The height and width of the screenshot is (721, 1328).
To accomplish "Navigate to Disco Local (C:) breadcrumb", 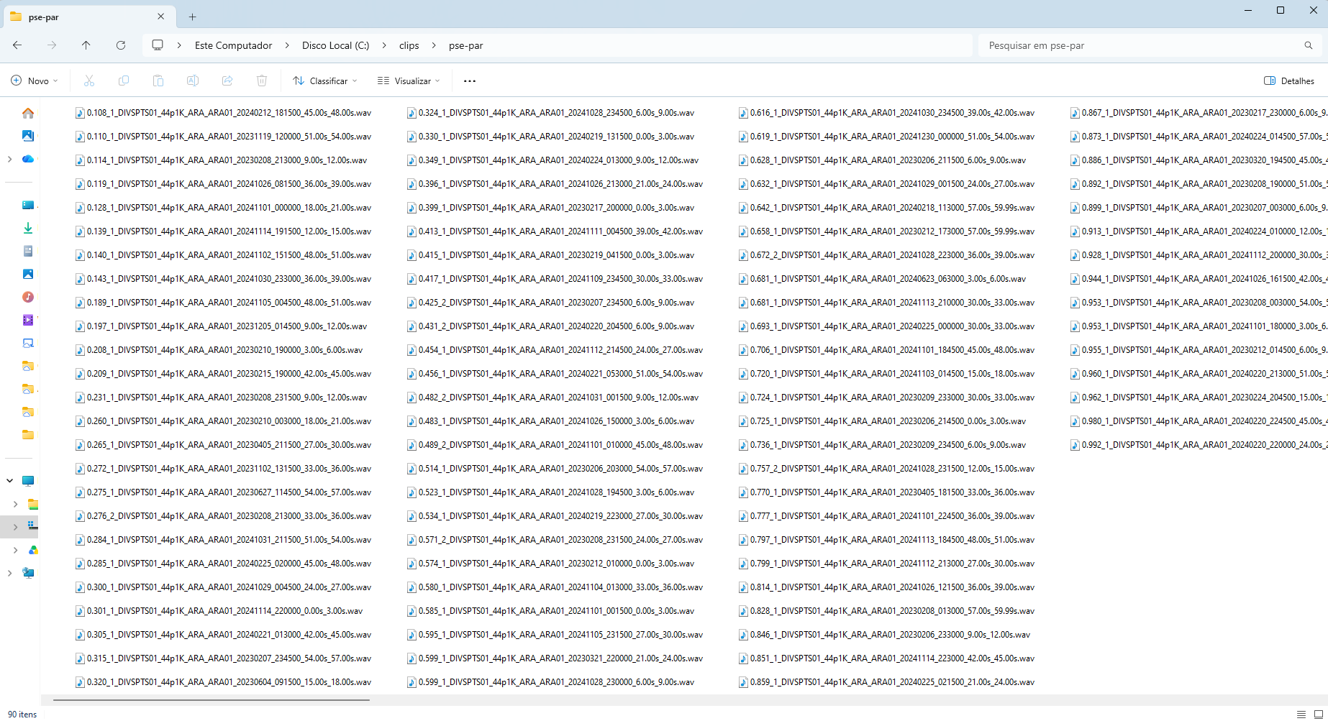I will click(x=335, y=45).
